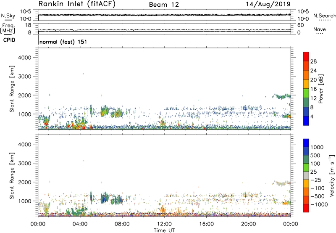Viewport: 336px width, 233px height.
Task: Click the "12" Power colorbar value
Action: [x=313, y=98]
